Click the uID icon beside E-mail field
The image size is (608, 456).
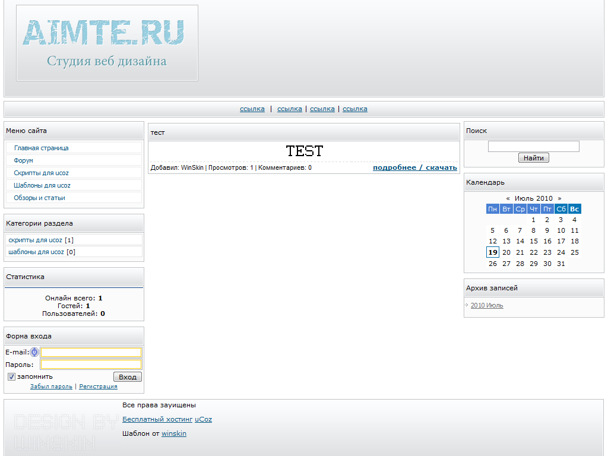[x=34, y=352]
